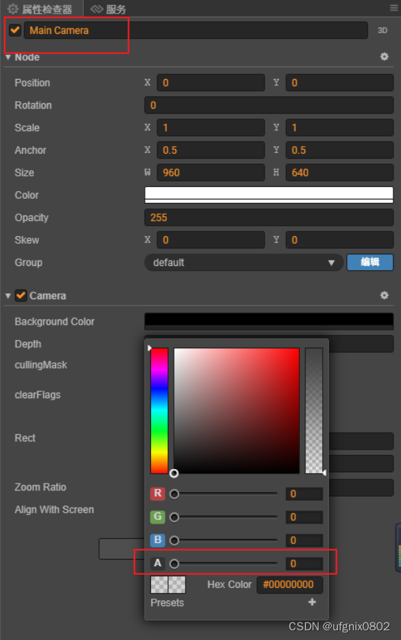Click the clearFlags label

pos(37,395)
